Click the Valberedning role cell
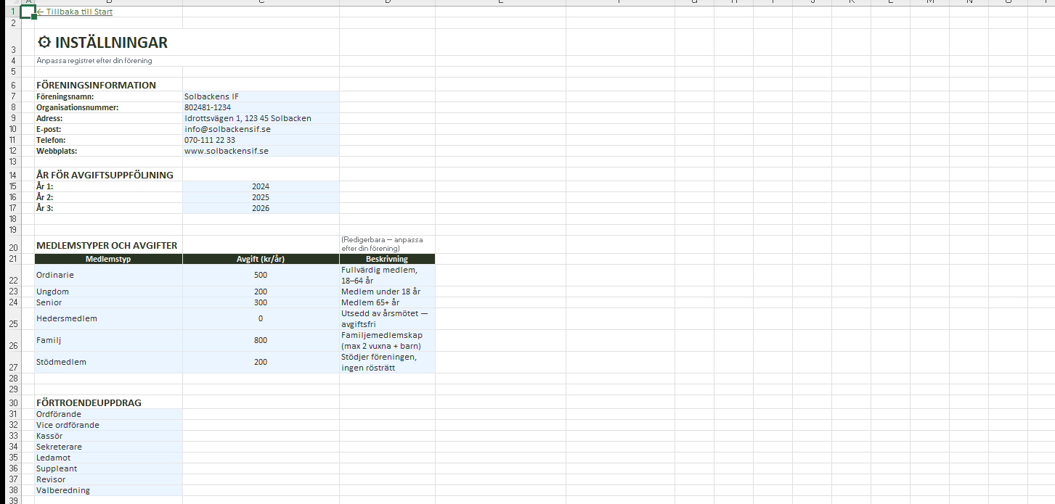The width and height of the screenshot is (1055, 504). [x=108, y=490]
